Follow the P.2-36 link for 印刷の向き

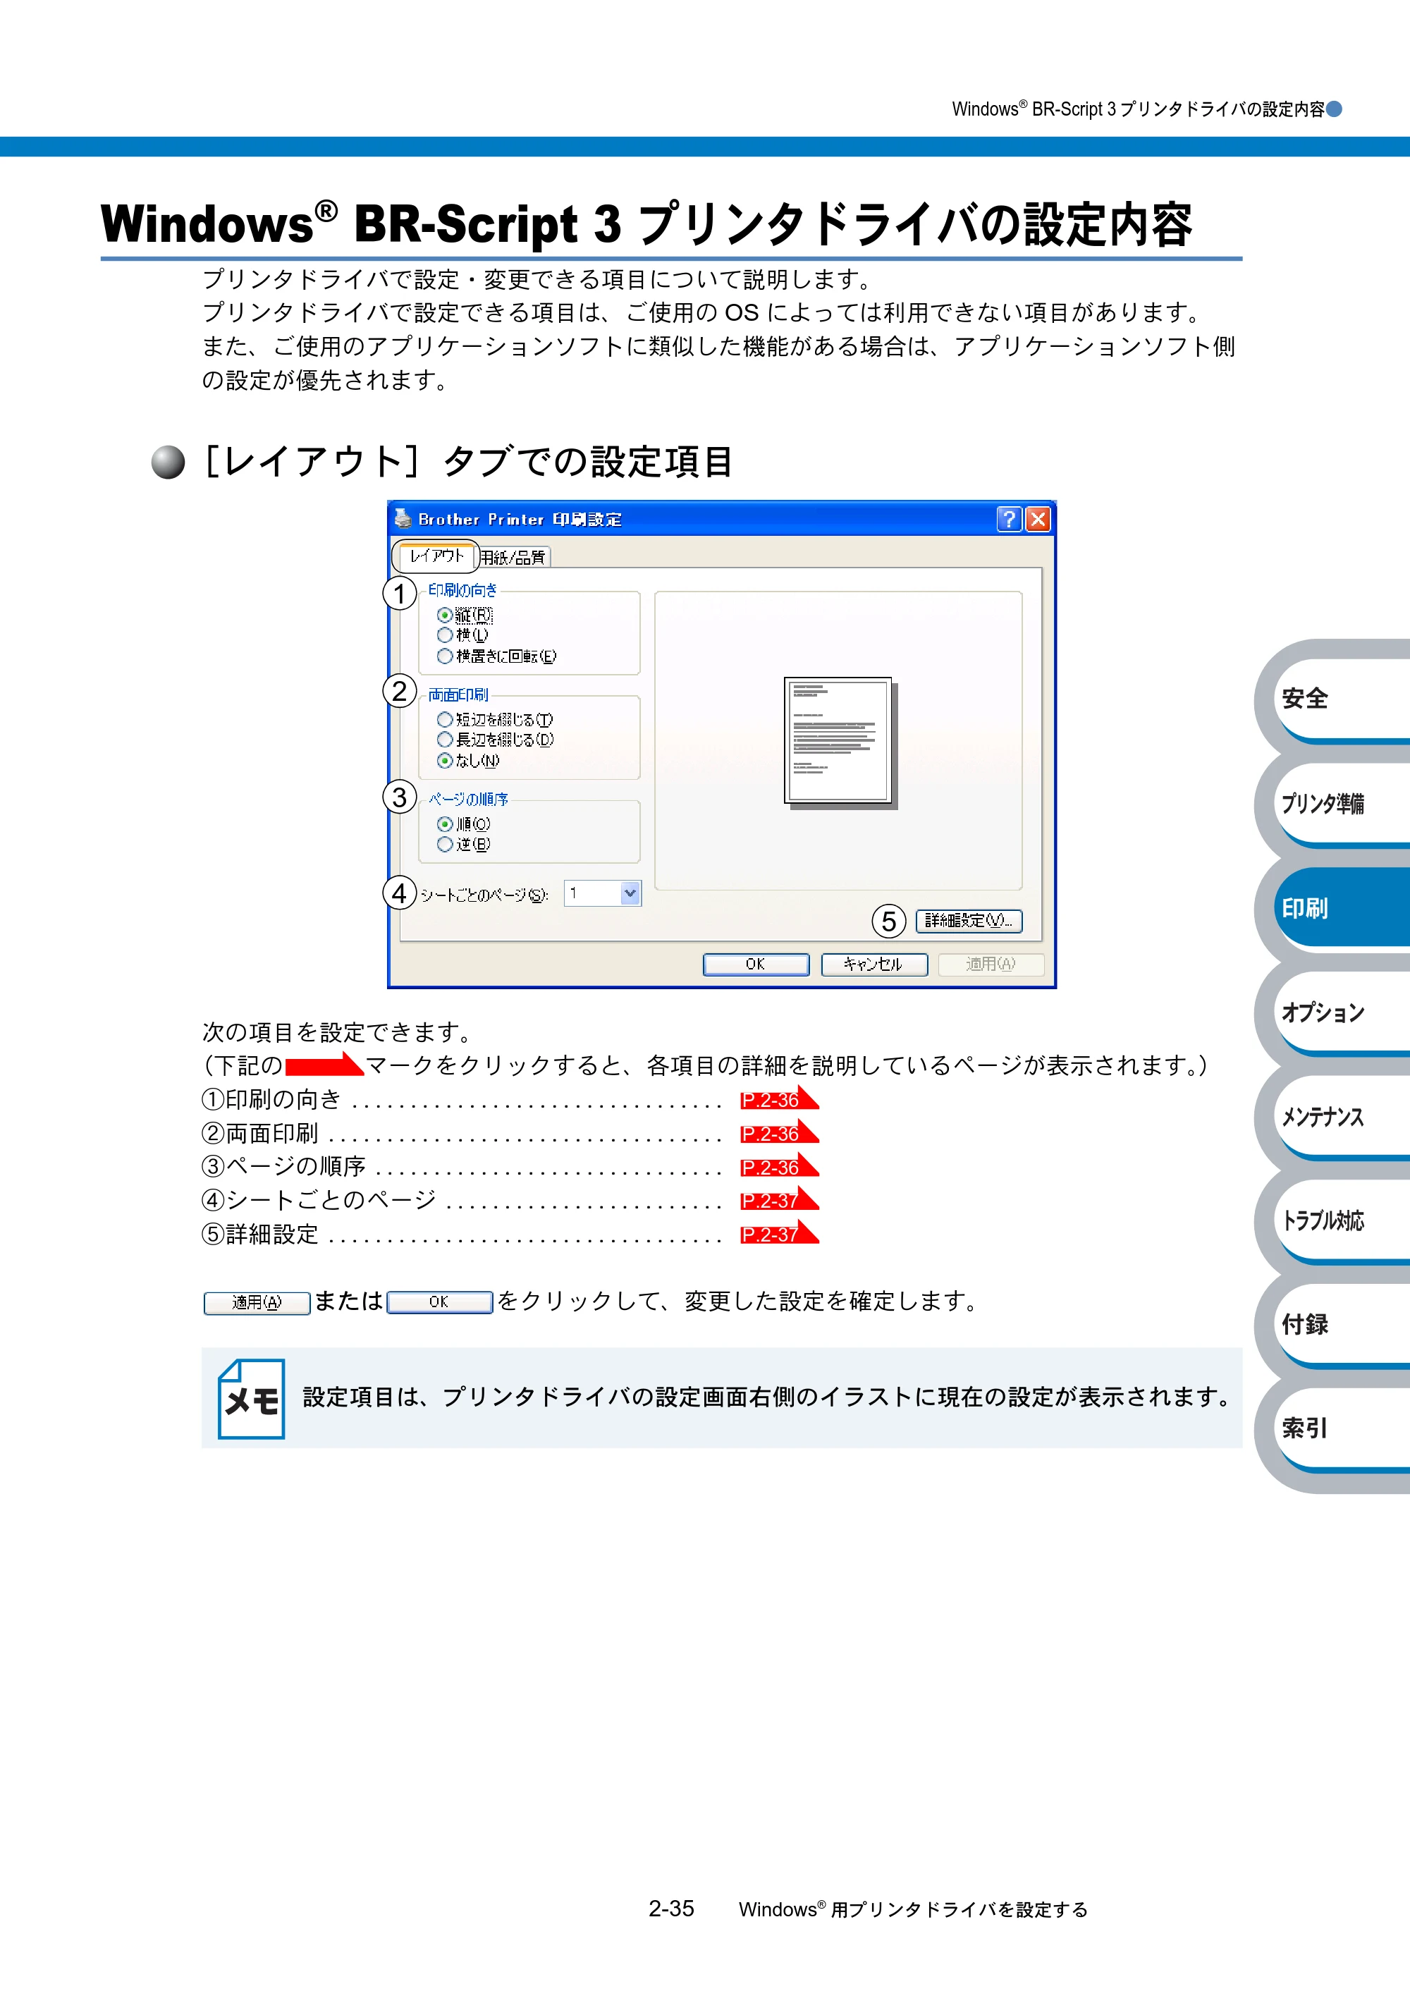tap(779, 1099)
